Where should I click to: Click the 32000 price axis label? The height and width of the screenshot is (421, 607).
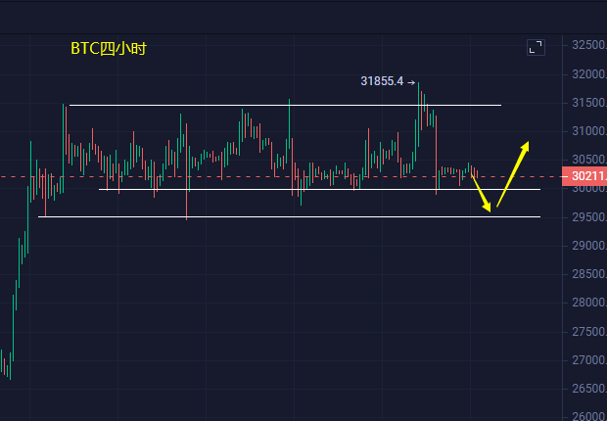(589, 74)
